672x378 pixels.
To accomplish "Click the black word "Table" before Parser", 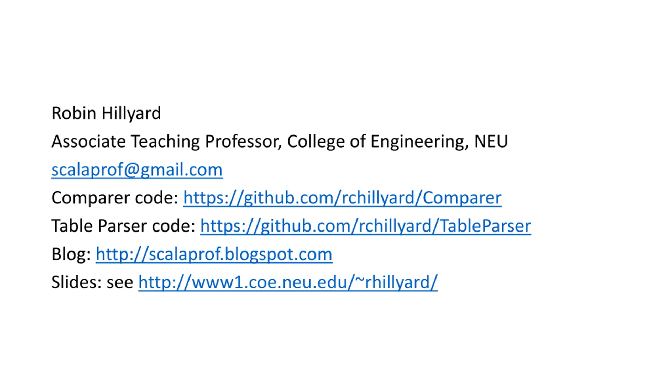I will click(x=72, y=226).
